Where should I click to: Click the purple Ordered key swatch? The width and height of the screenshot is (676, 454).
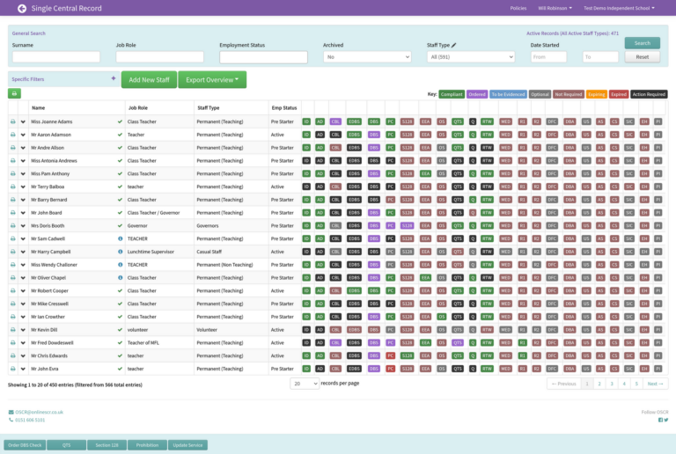476,94
